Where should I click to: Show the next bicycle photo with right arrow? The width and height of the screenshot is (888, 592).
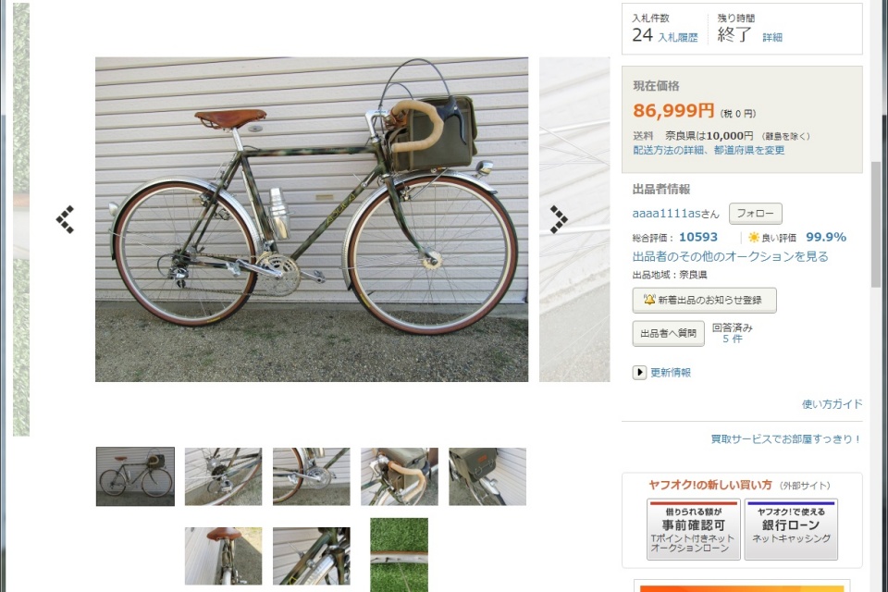[559, 219]
